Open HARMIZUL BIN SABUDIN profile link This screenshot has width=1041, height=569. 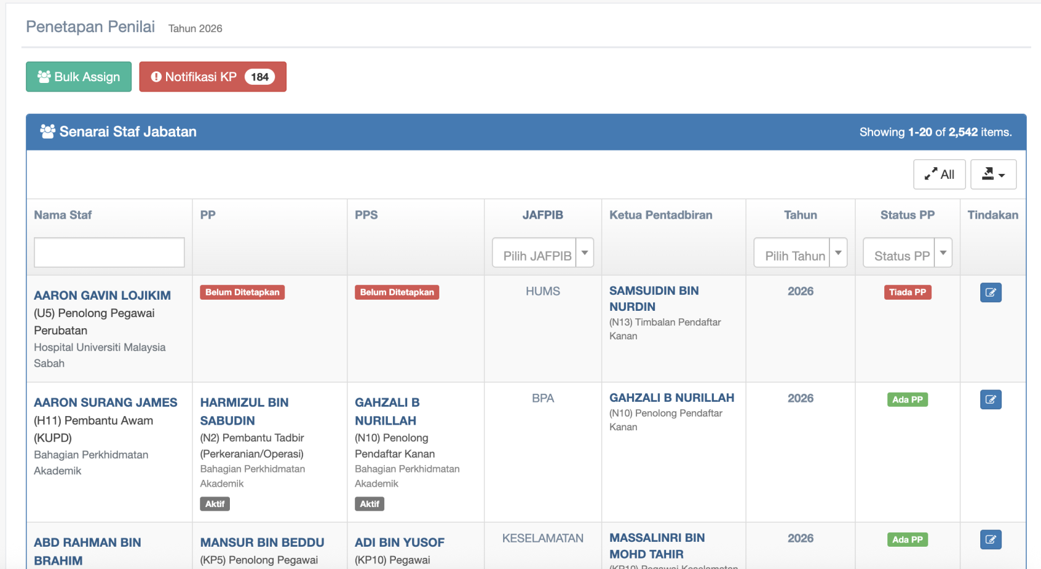[x=244, y=411]
